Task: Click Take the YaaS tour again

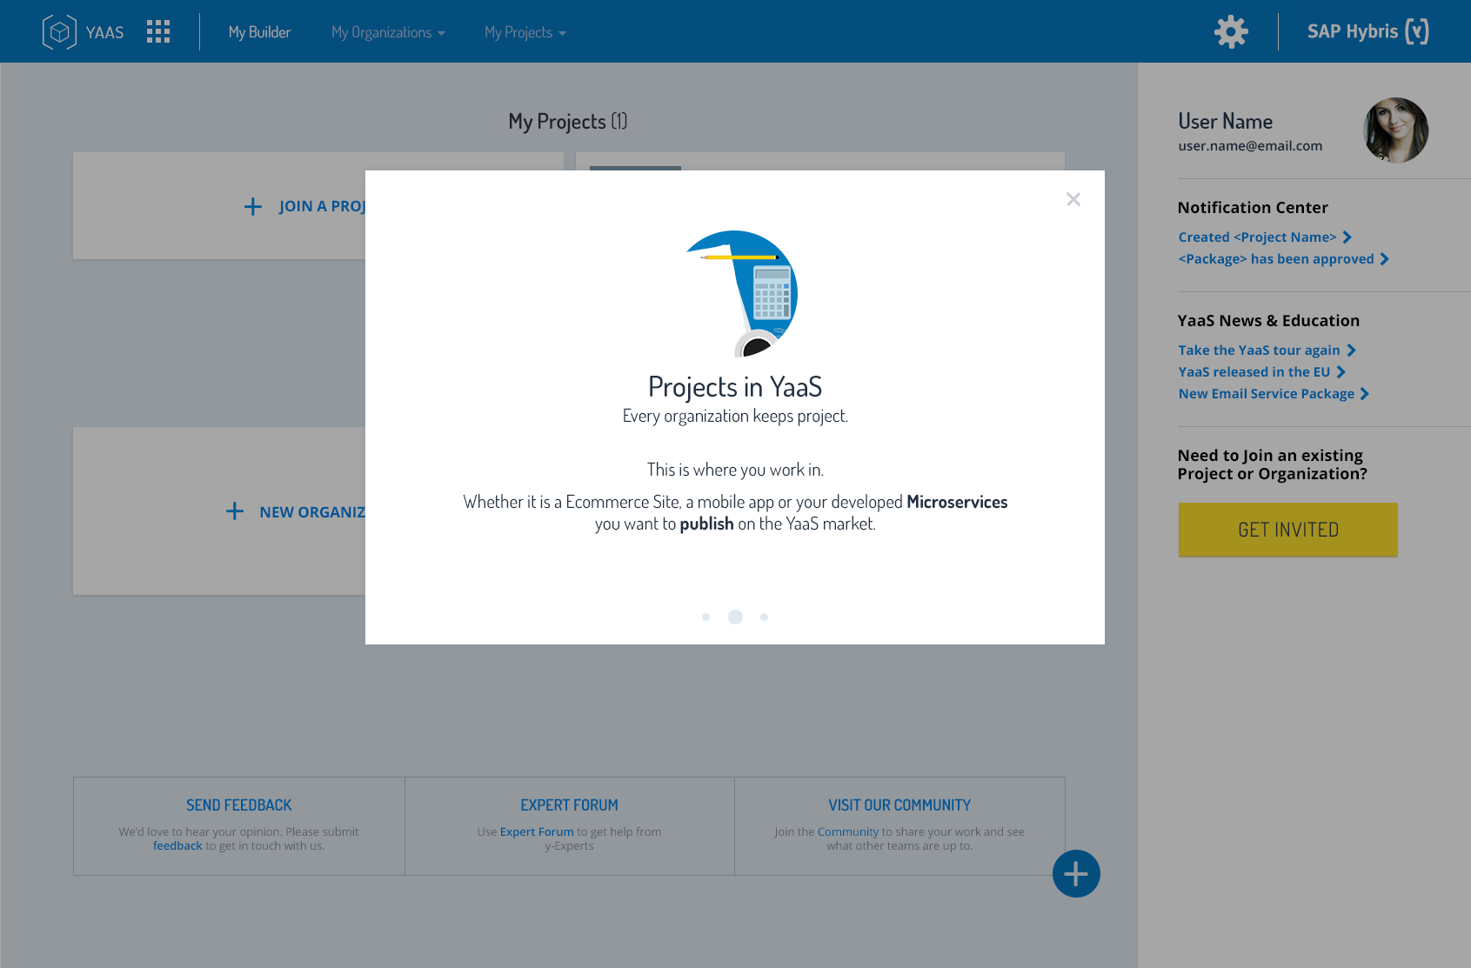Action: pos(1267,350)
